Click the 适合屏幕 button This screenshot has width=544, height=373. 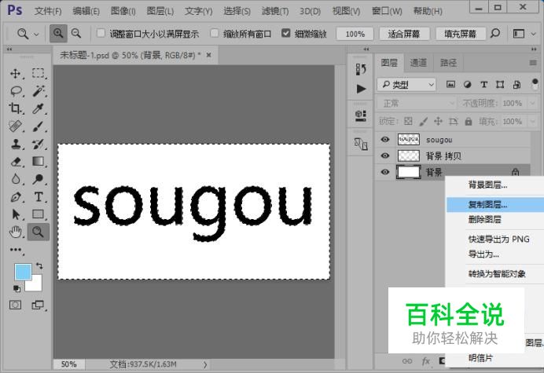point(404,34)
